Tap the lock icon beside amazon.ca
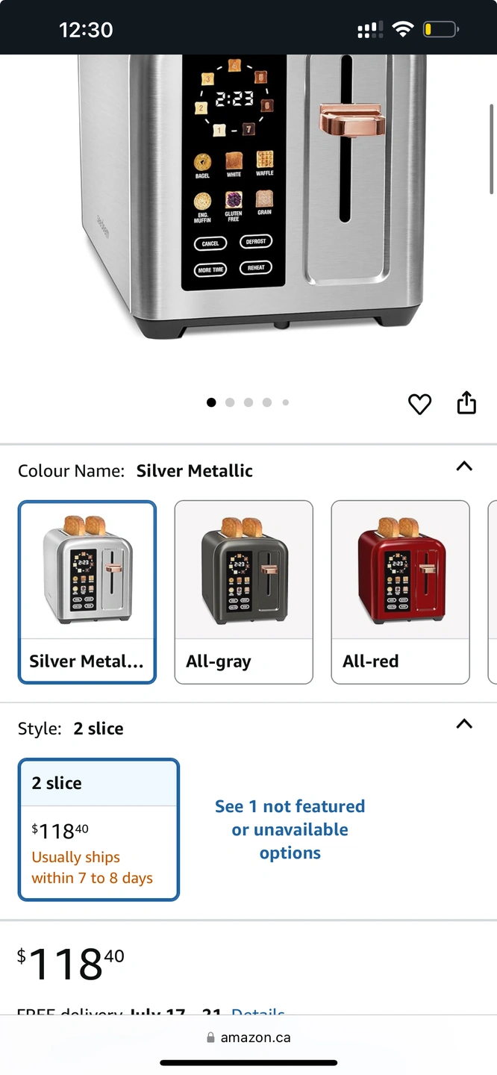This screenshot has height=1075, width=497. 210,1038
